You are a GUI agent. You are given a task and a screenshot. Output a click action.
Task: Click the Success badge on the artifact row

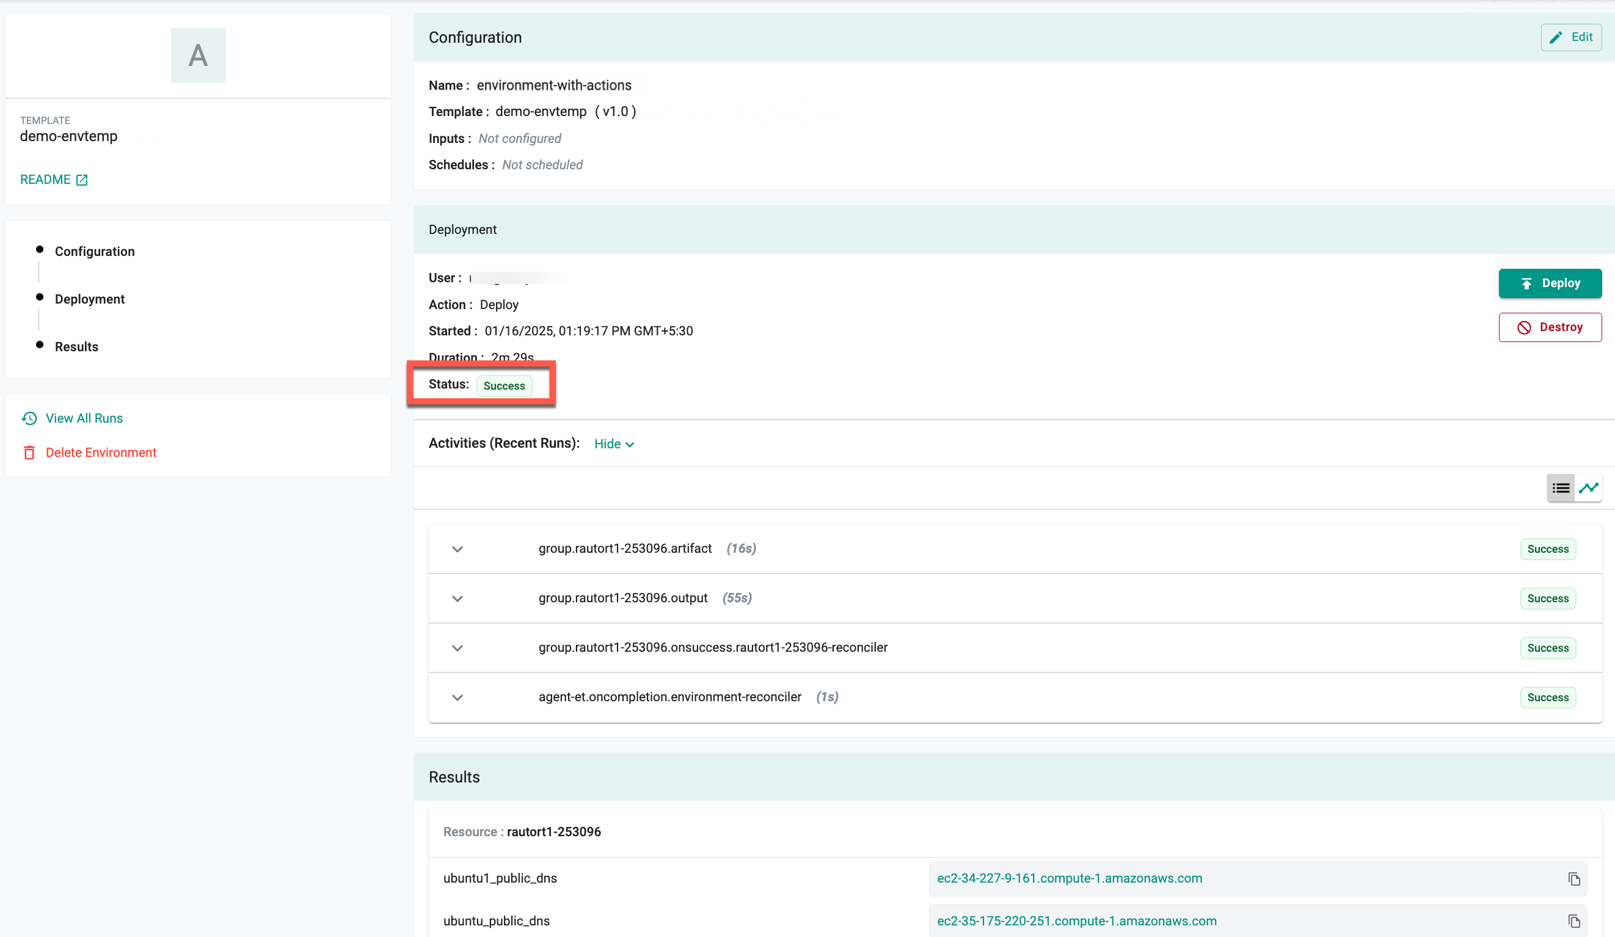(1548, 549)
